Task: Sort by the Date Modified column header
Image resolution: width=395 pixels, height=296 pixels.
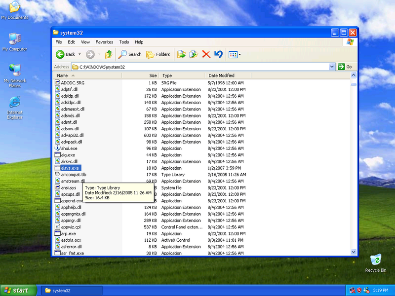Action: (x=228, y=75)
